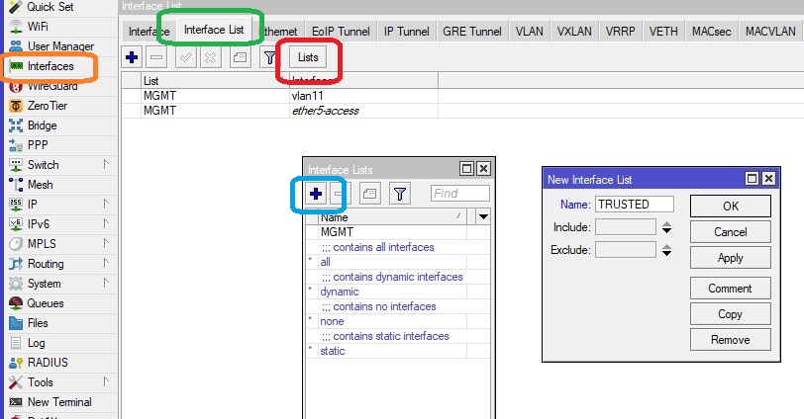Expand Routing submenu arrow

[106, 263]
